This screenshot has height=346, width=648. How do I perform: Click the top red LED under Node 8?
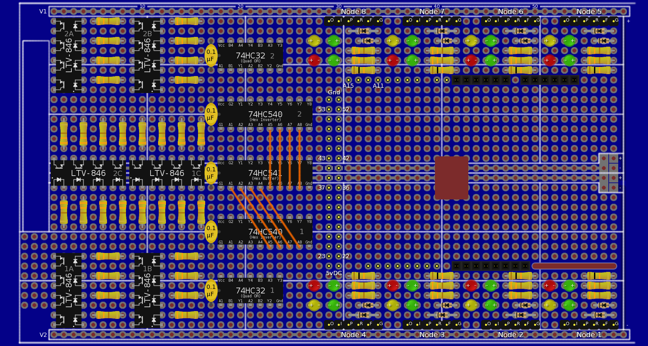pos(314,60)
